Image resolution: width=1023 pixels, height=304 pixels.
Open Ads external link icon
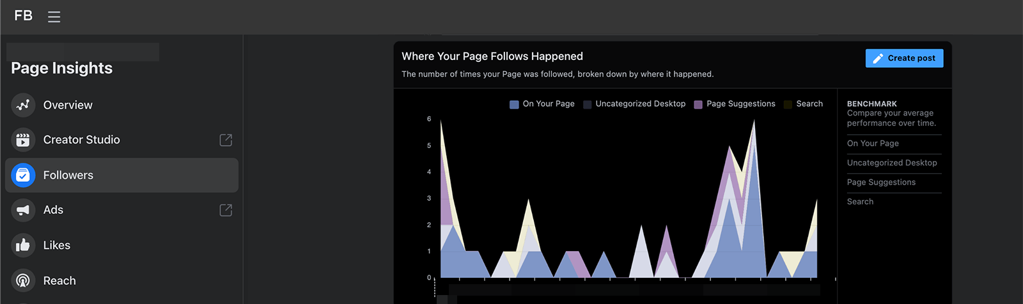click(x=226, y=210)
